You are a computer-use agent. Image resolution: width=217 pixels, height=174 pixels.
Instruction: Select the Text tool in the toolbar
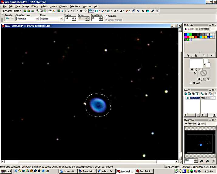point(143,11)
